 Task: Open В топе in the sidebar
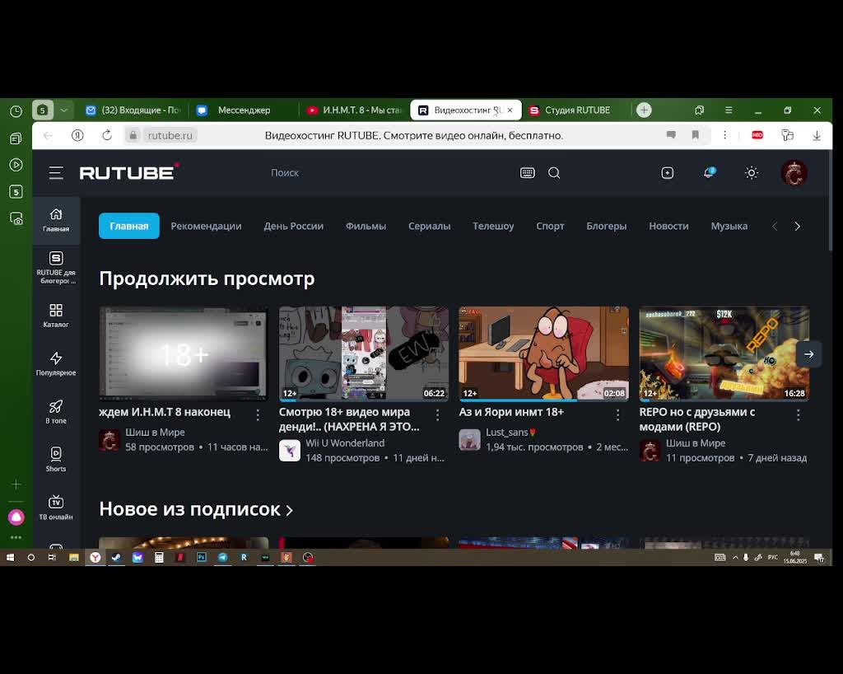pos(56,412)
